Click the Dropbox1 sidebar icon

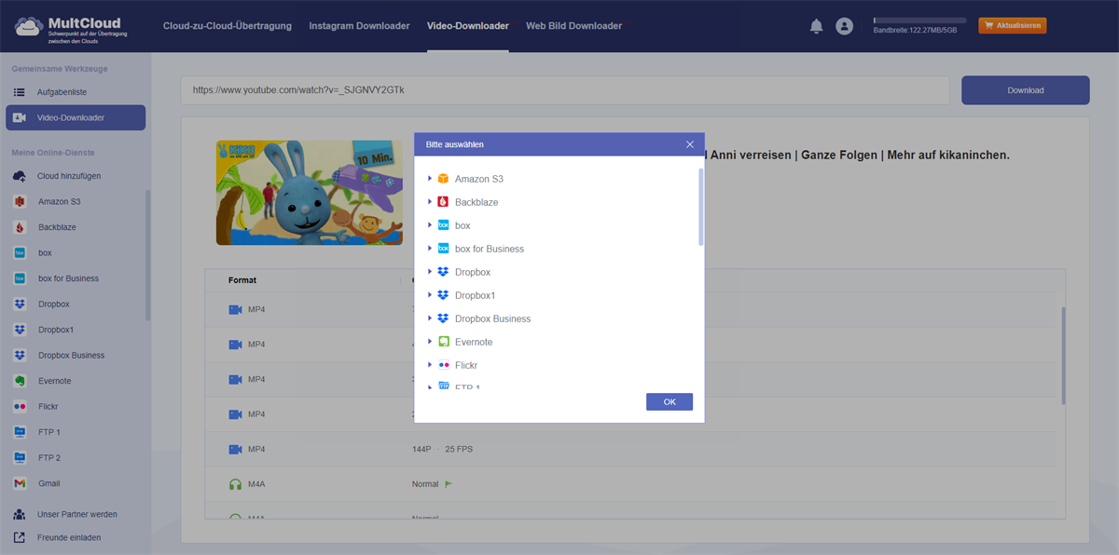click(20, 330)
